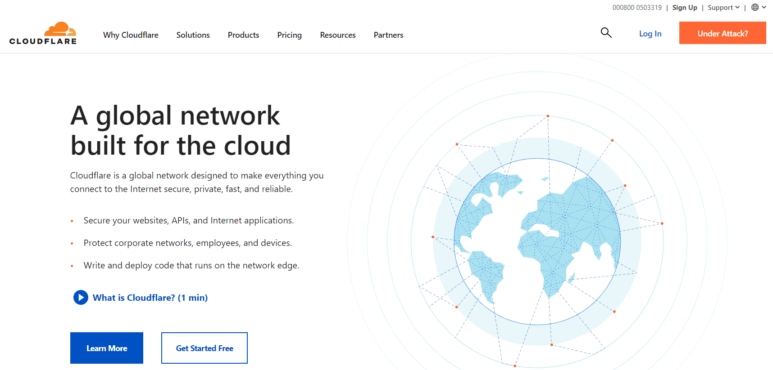Open the Products menu
Image resolution: width=773 pixels, height=370 pixels.
(243, 35)
